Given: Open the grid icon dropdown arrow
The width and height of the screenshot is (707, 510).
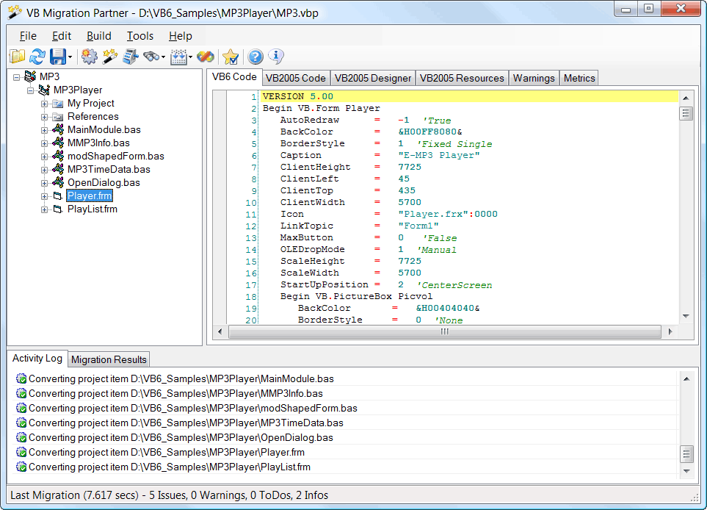Looking at the screenshot, I should [x=191, y=57].
